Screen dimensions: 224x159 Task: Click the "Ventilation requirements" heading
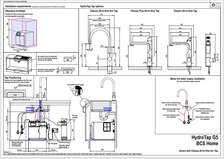[x=18, y=6]
